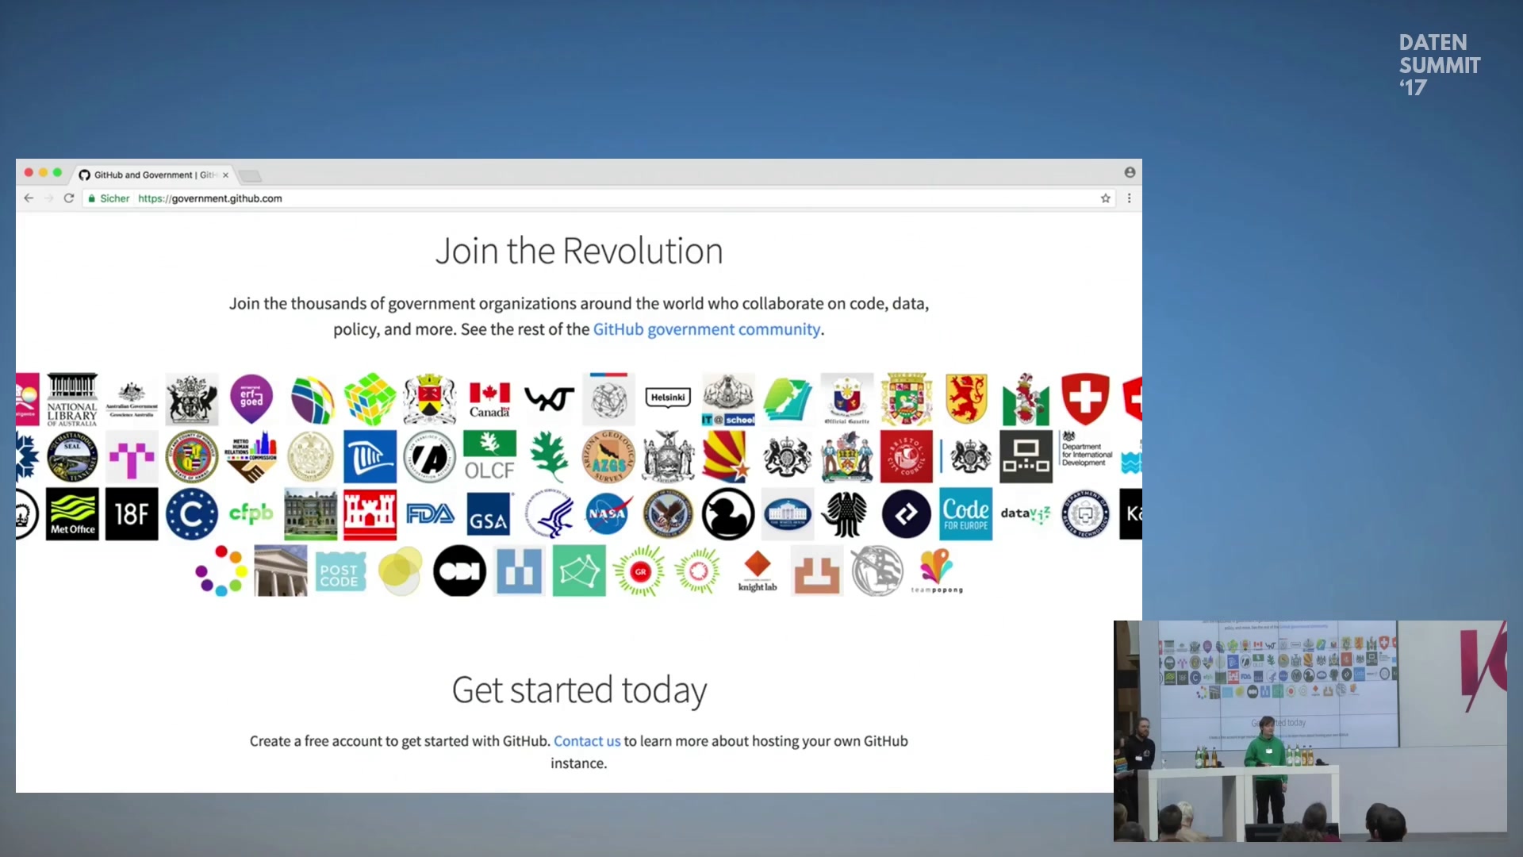Click the NASA logo
1523x857 pixels.
click(608, 514)
